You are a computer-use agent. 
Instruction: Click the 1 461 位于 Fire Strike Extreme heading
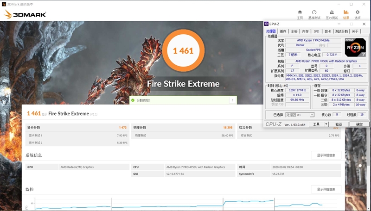click(x=62, y=113)
